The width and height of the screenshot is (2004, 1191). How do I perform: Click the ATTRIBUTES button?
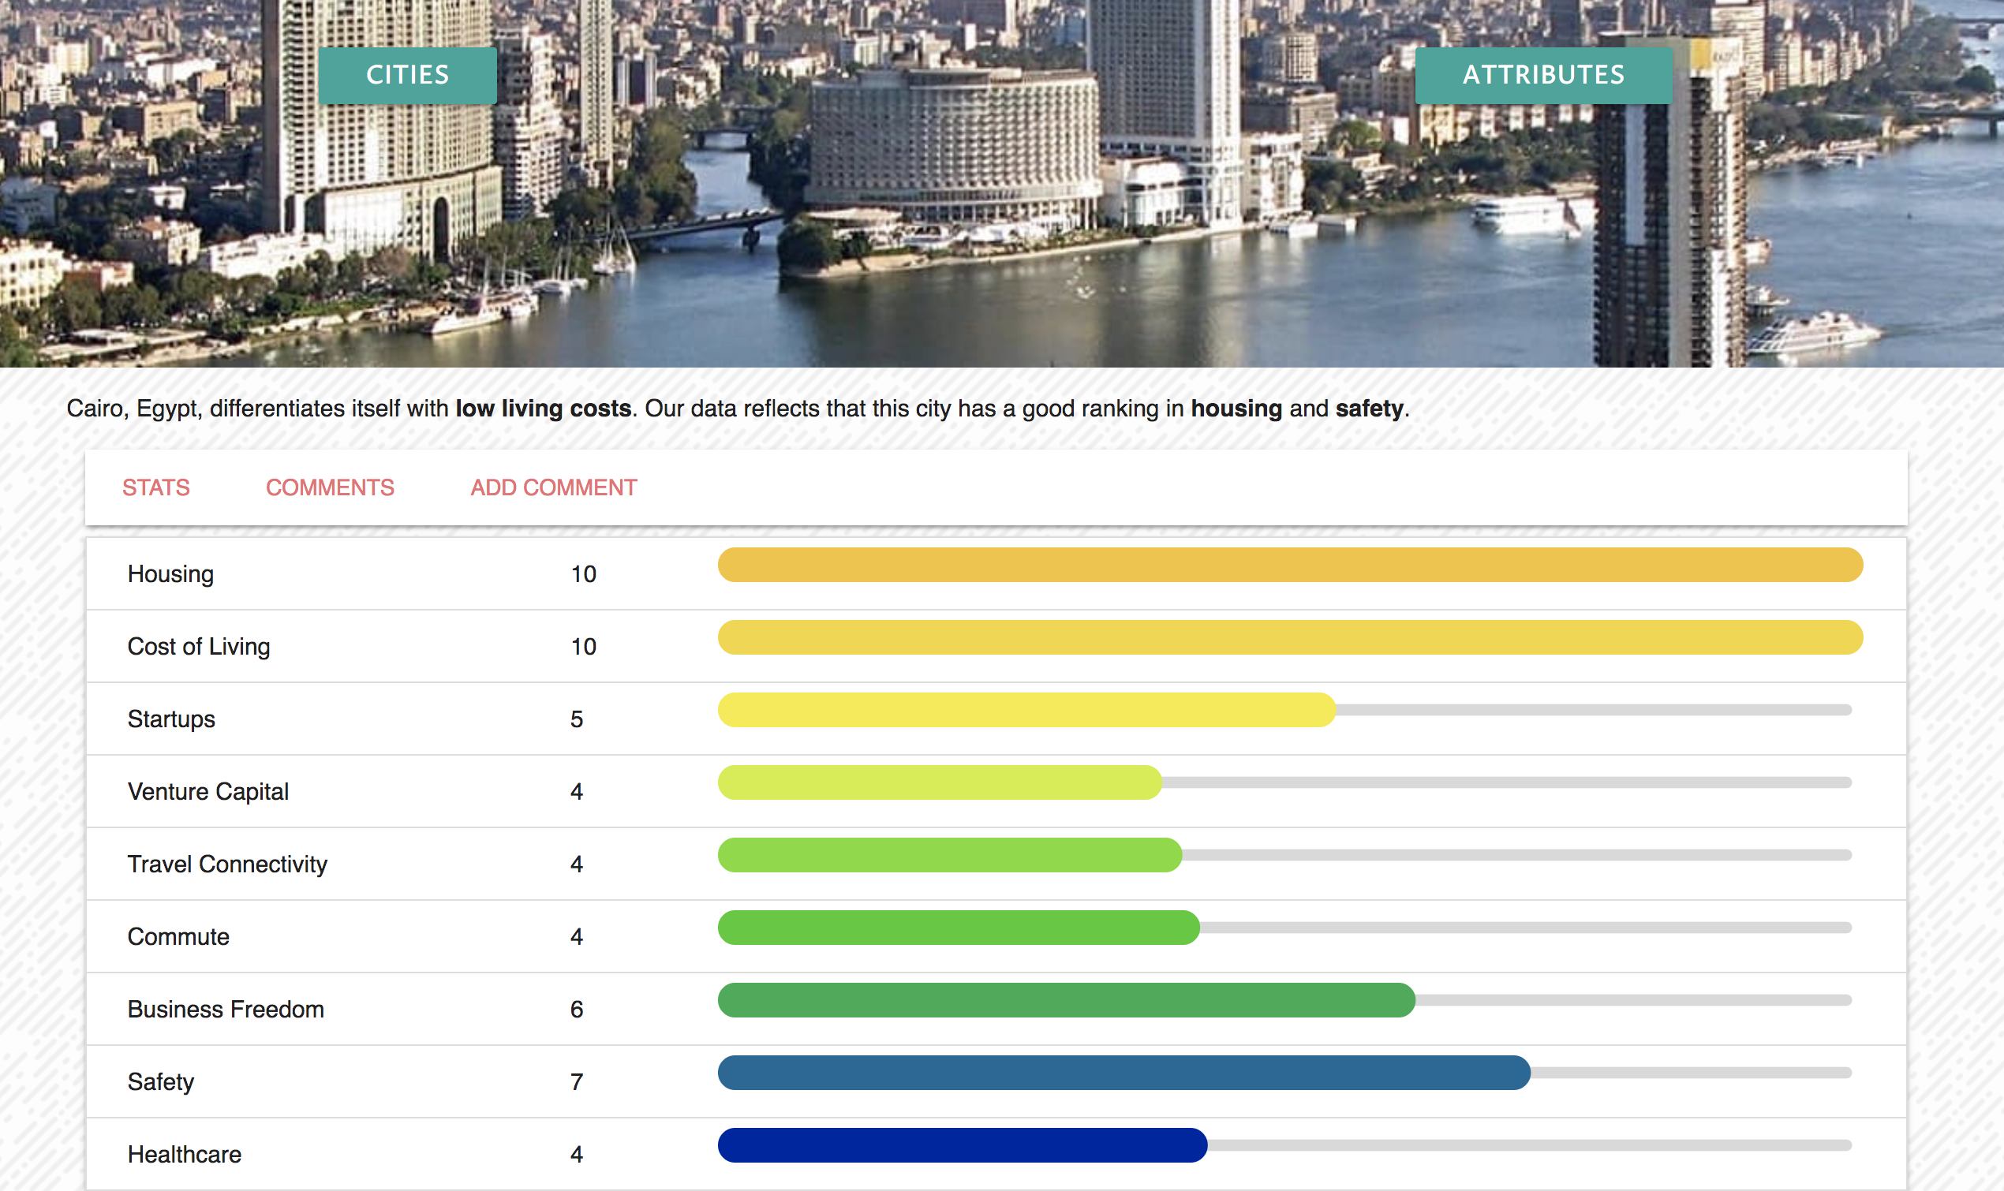(x=1542, y=75)
